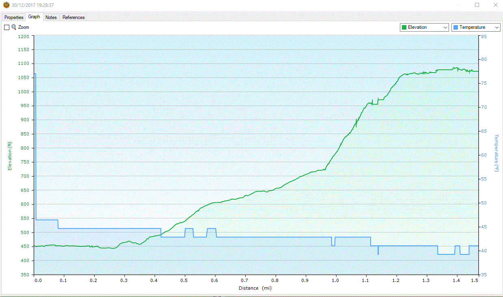Switch to the Properties tab
Screen dimensions: 503x297
14,17
